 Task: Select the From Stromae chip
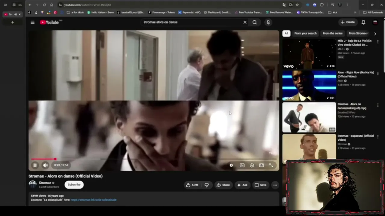click(358, 33)
